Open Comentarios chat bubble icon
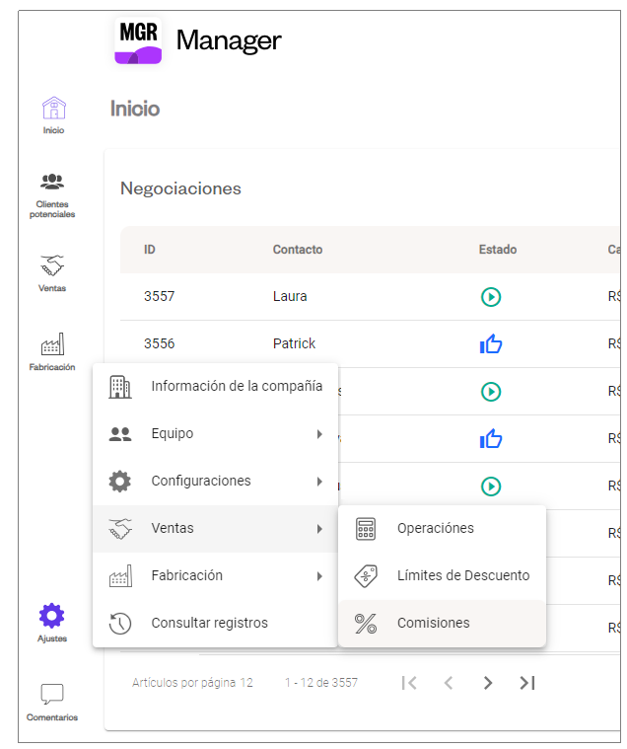This screenshot has width=627, height=749. (52, 694)
